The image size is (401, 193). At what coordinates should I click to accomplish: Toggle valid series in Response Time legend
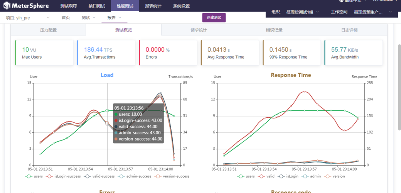(266, 176)
